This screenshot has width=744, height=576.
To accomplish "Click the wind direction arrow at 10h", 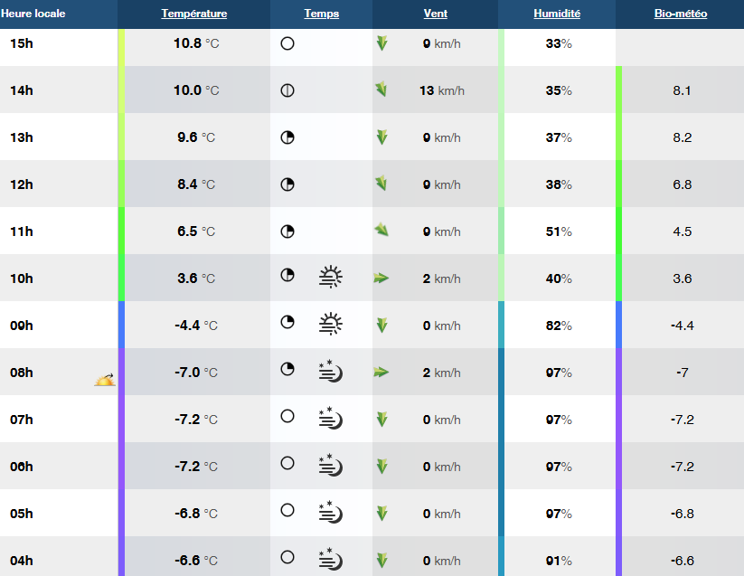I will pos(381,279).
